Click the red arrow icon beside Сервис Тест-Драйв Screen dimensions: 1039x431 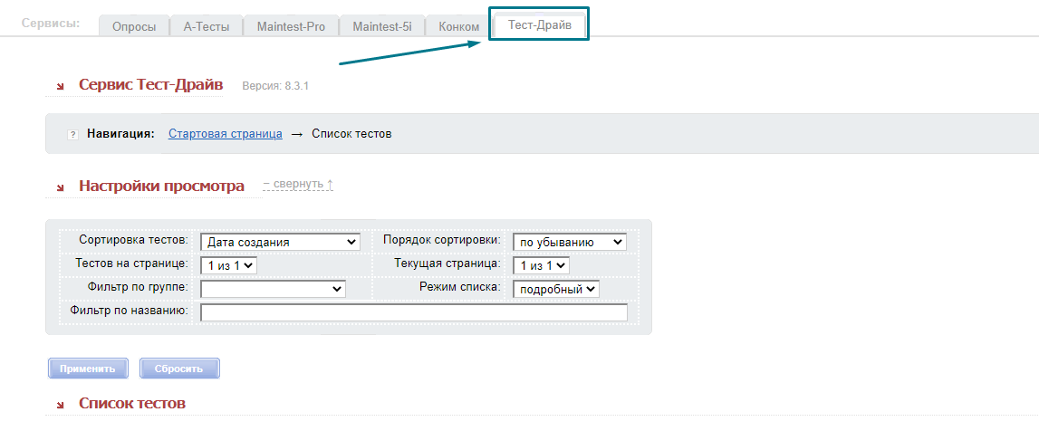tap(61, 86)
